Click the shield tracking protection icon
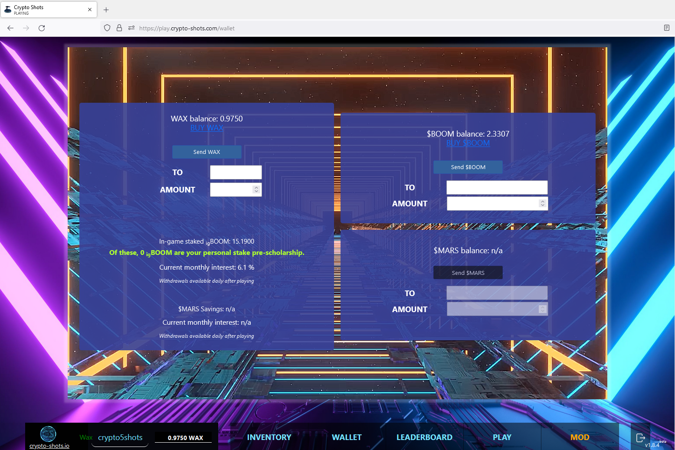The height and width of the screenshot is (450, 675). [x=107, y=28]
